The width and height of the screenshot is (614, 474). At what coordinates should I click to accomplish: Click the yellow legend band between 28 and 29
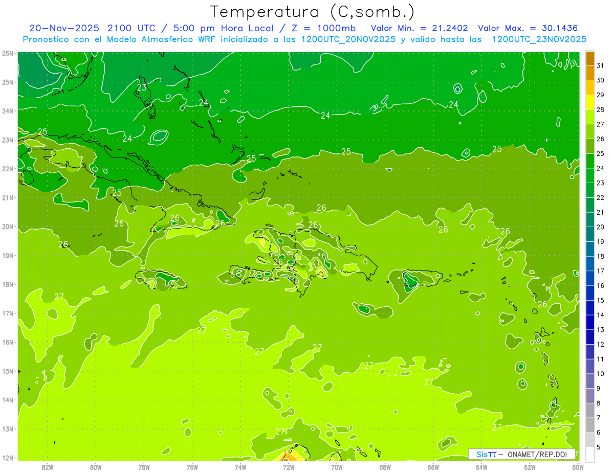(590, 102)
